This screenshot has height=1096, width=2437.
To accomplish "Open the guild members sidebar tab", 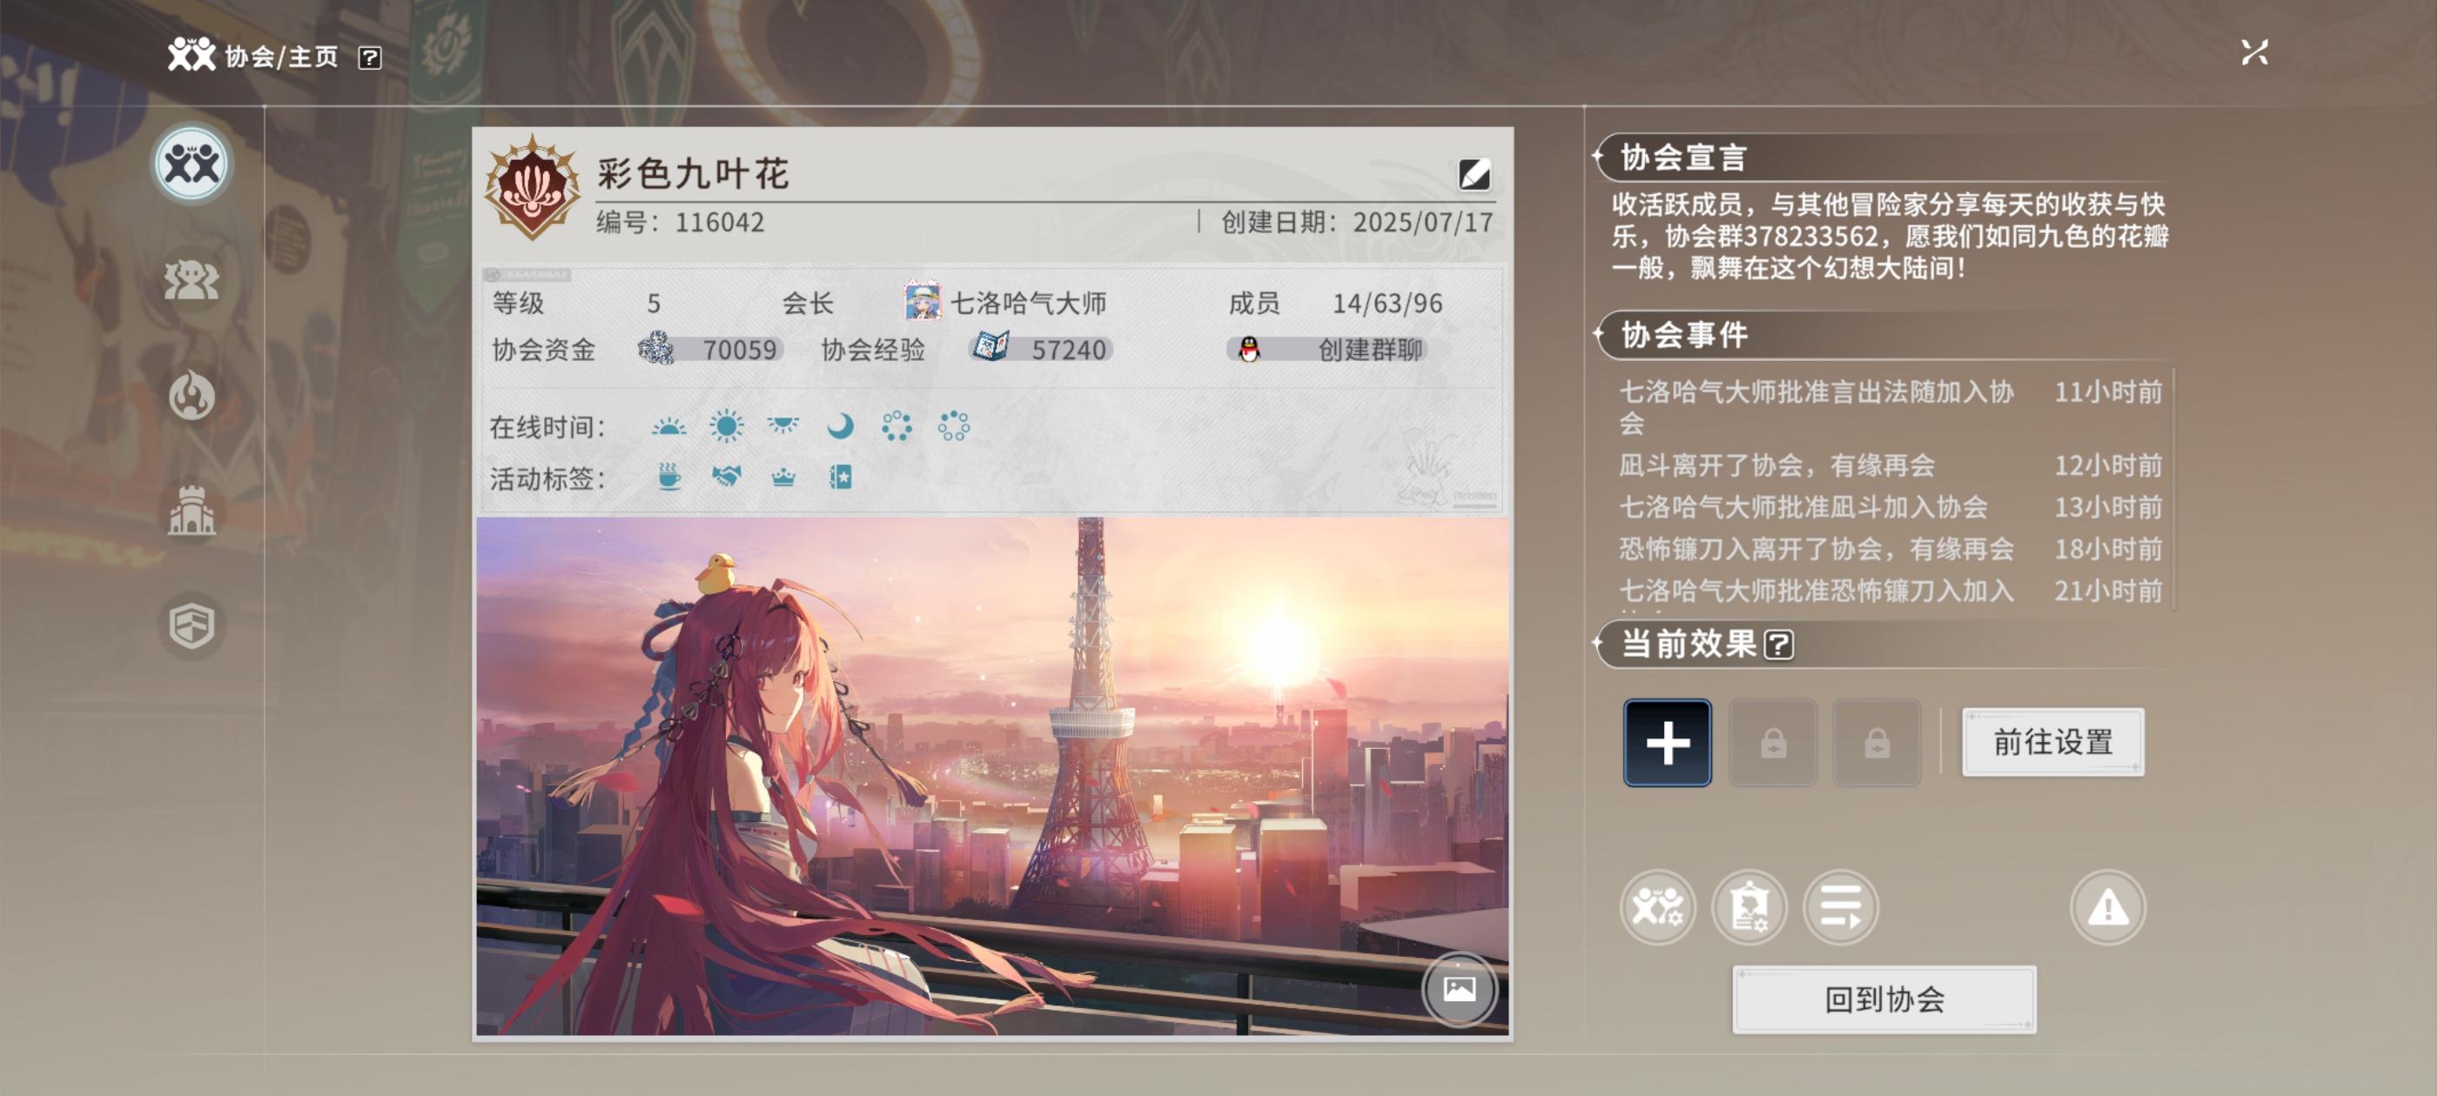I will click(x=191, y=281).
